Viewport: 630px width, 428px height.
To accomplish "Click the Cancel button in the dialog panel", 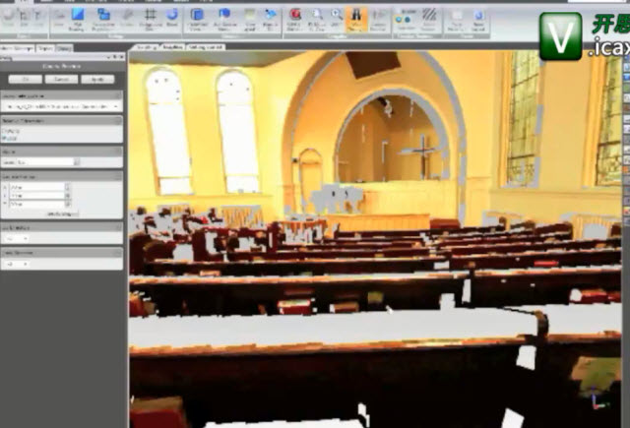I will 61,78.
